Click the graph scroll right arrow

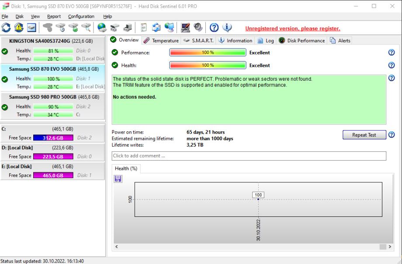(x=390, y=247)
